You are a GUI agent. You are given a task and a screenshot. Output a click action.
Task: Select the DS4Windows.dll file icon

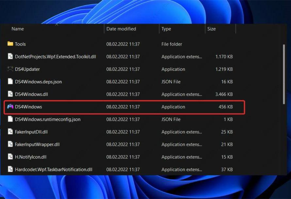tap(10, 94)
